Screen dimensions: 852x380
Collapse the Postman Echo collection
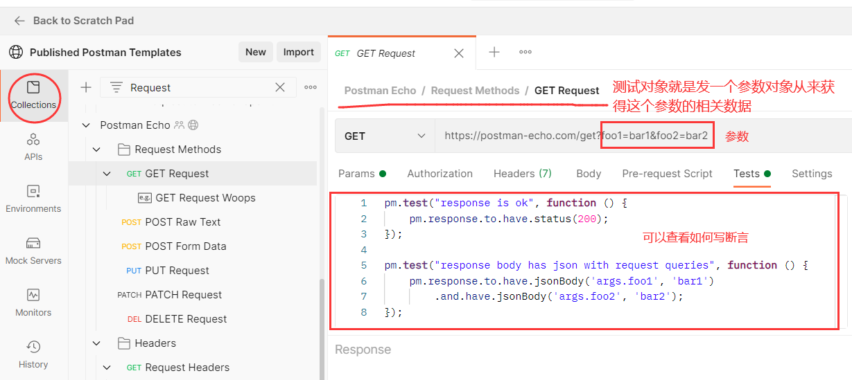[x=87, y=125]
